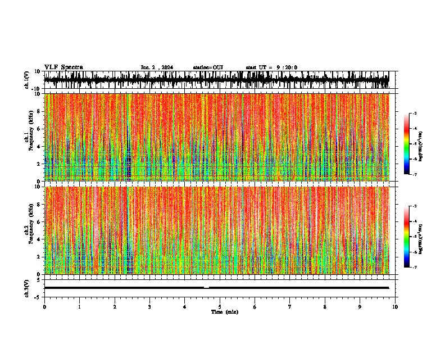Viewport: 445px width, 344px height.
Task: Click the '-7' label on the ch.2 color bar
Action: pos(414,267)
